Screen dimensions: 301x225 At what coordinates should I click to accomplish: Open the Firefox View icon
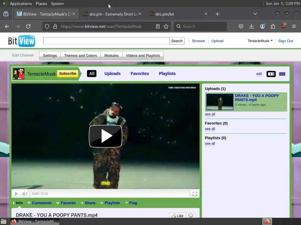coord(6,14)
